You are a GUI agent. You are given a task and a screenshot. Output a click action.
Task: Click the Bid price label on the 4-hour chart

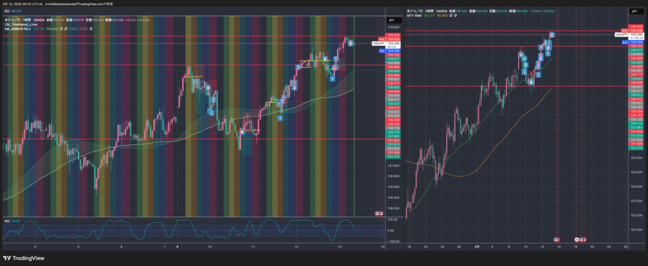tap(625, 42)
